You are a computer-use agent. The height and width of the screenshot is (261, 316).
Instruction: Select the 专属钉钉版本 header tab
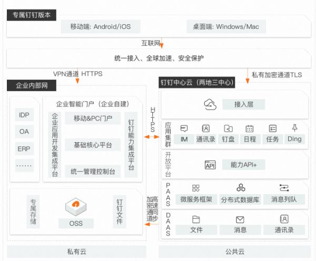pos(32,16)
